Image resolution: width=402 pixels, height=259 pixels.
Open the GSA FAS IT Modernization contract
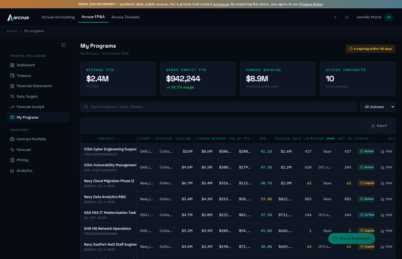[110, 213]
